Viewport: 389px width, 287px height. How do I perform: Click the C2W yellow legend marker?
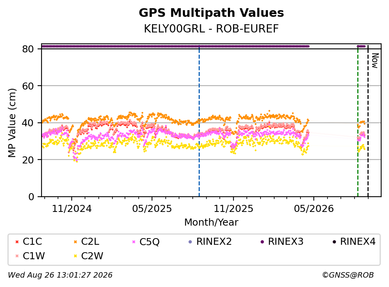[76, 256]
